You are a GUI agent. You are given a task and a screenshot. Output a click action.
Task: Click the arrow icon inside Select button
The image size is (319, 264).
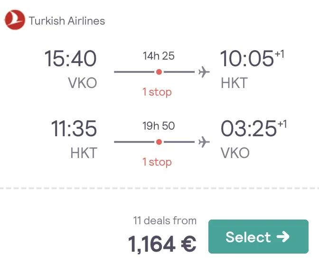point(283,237)
